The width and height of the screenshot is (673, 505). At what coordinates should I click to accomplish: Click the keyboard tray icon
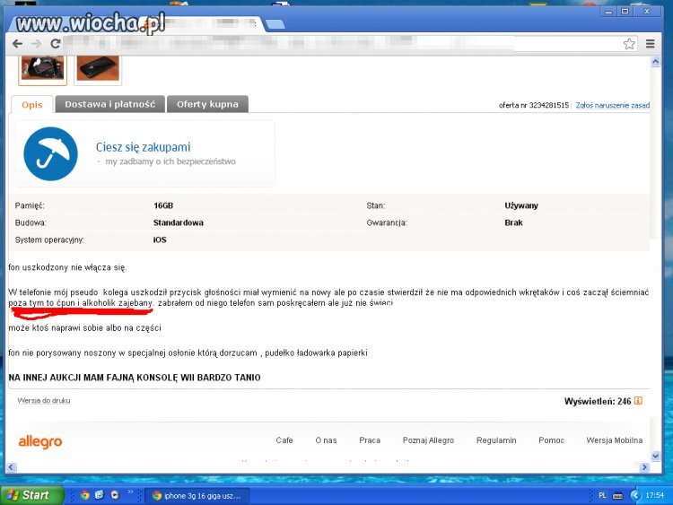pyautogui.click(x=617, y=496)
